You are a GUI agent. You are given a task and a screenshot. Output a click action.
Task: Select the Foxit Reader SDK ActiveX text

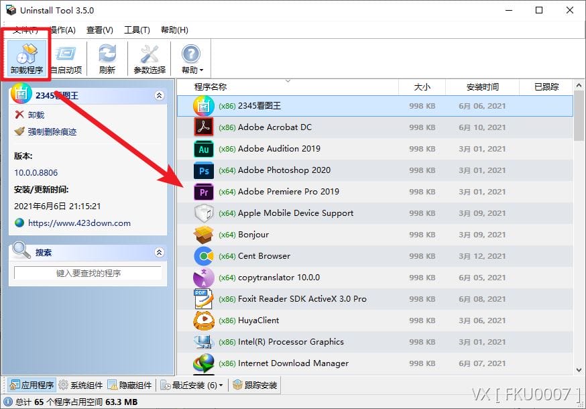pyautogui.click(x=302, y=299)
